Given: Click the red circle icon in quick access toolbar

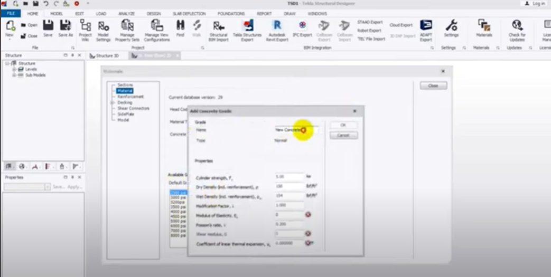Looking at the screenshot, I should (x=77, y=4).
